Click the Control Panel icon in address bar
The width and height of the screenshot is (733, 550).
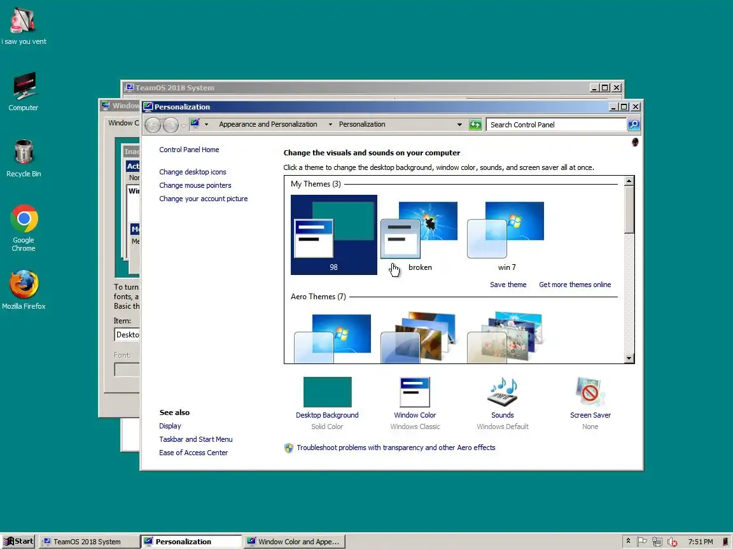(195, 124)
